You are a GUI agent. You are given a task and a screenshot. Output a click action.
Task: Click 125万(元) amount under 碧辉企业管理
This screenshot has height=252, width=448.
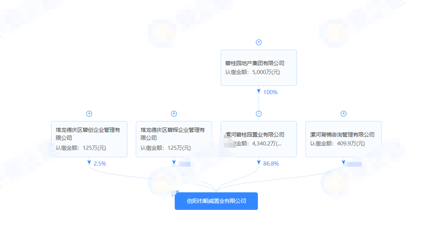[179, 148]
